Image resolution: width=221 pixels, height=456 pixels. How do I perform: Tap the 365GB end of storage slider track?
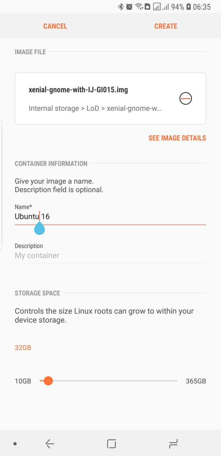176,381
